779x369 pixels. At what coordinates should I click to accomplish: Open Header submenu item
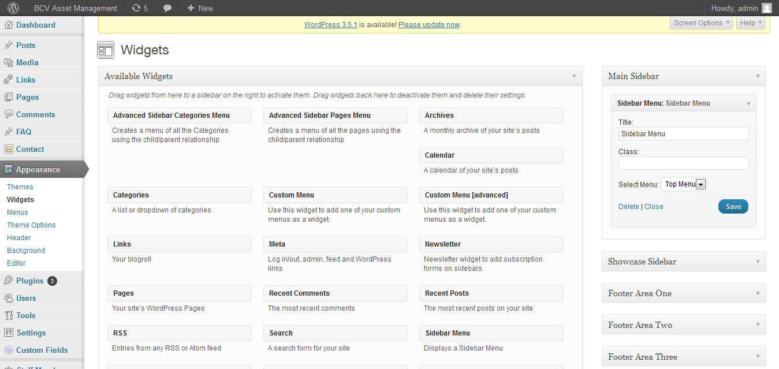pos(19,238)
